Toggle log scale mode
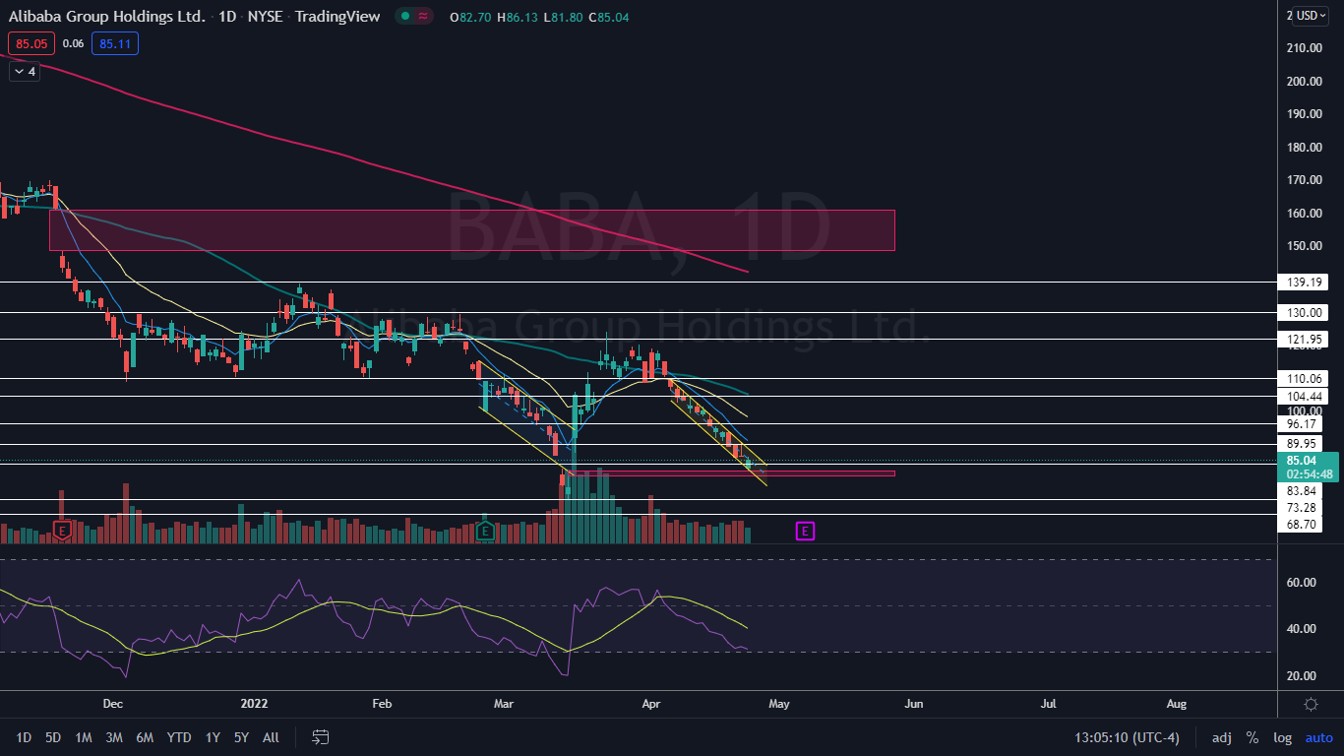 click(x=1282, y=737)
